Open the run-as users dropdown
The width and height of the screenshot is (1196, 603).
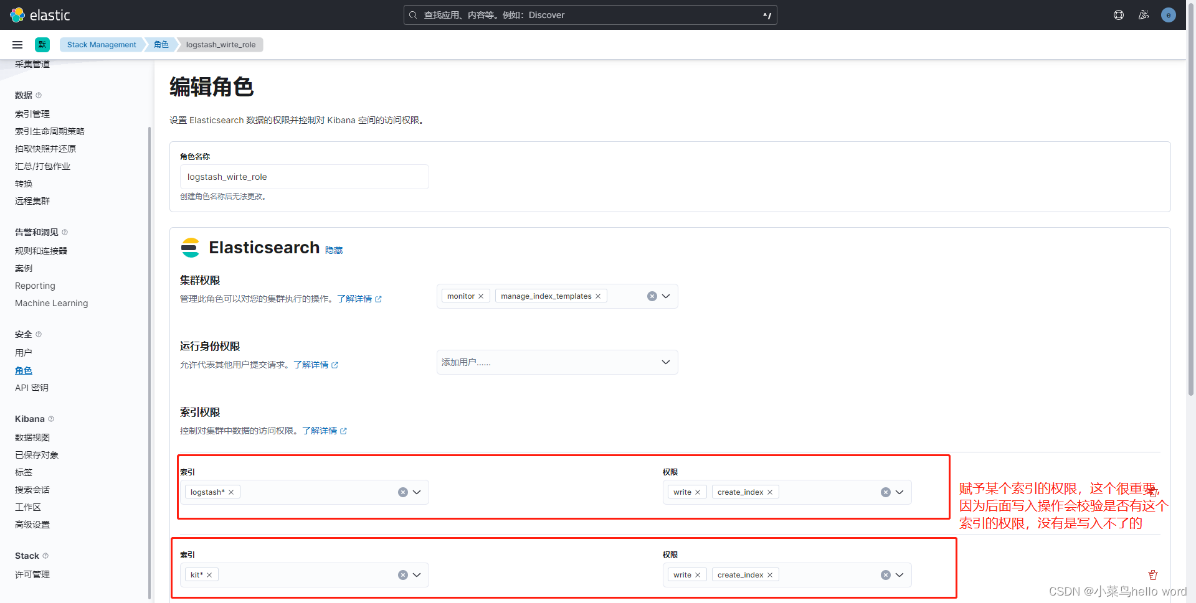666,362
